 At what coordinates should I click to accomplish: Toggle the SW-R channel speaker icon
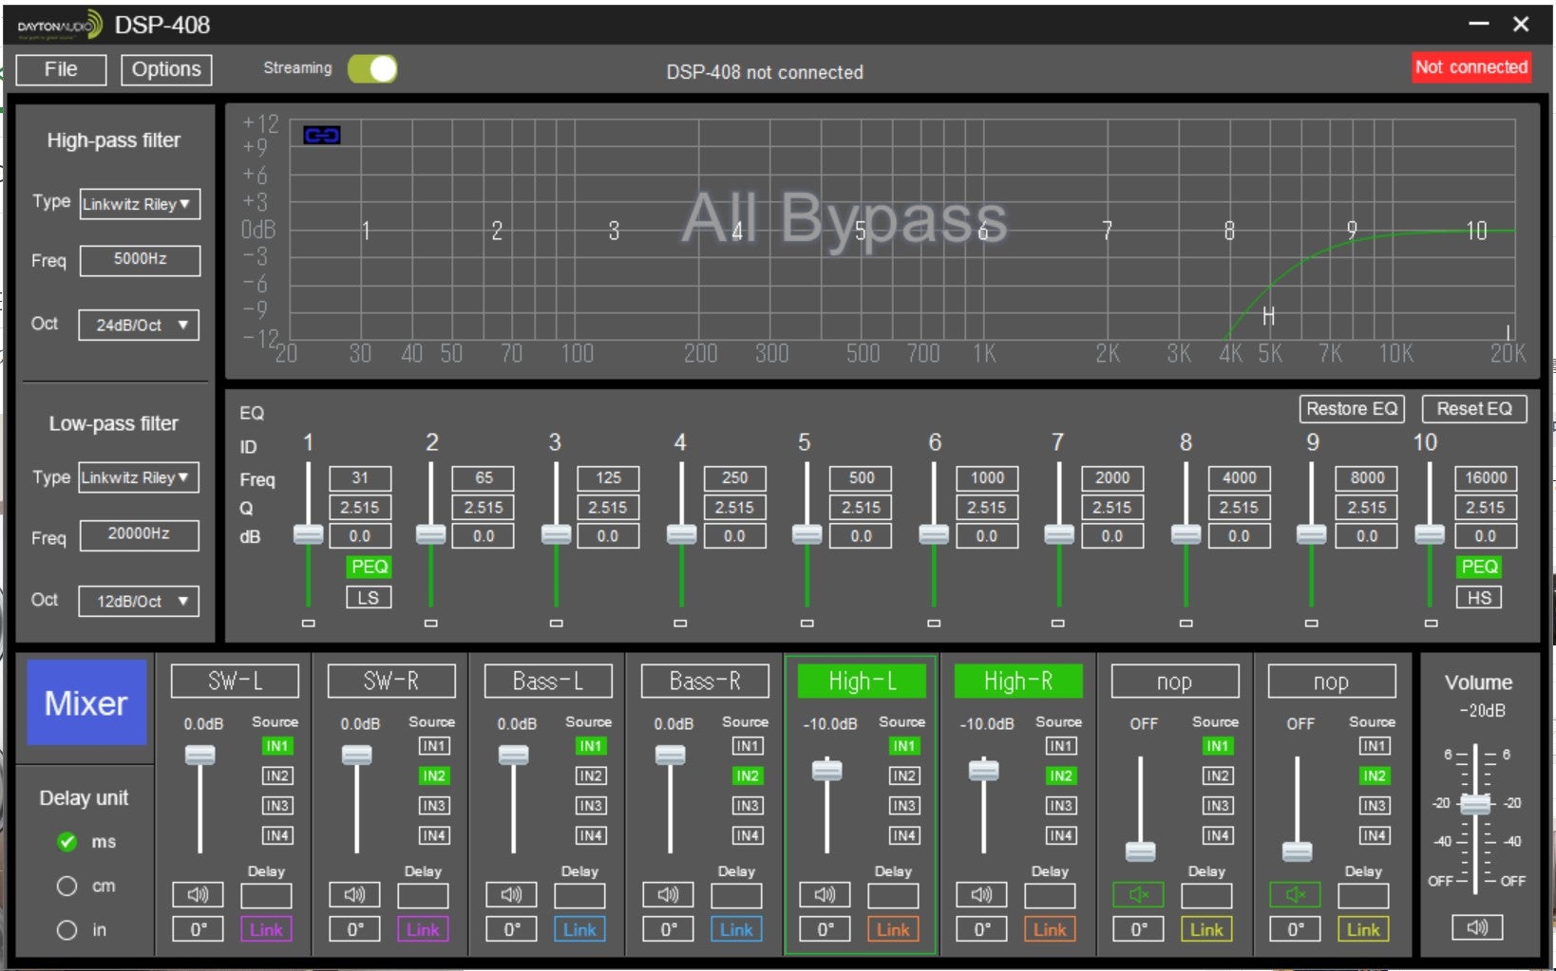coord(354,894)
